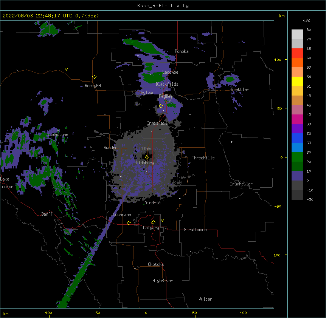The image size is (326, 318).
Task: Click the Airdrie city label
Action: click(x=153, y=203)
